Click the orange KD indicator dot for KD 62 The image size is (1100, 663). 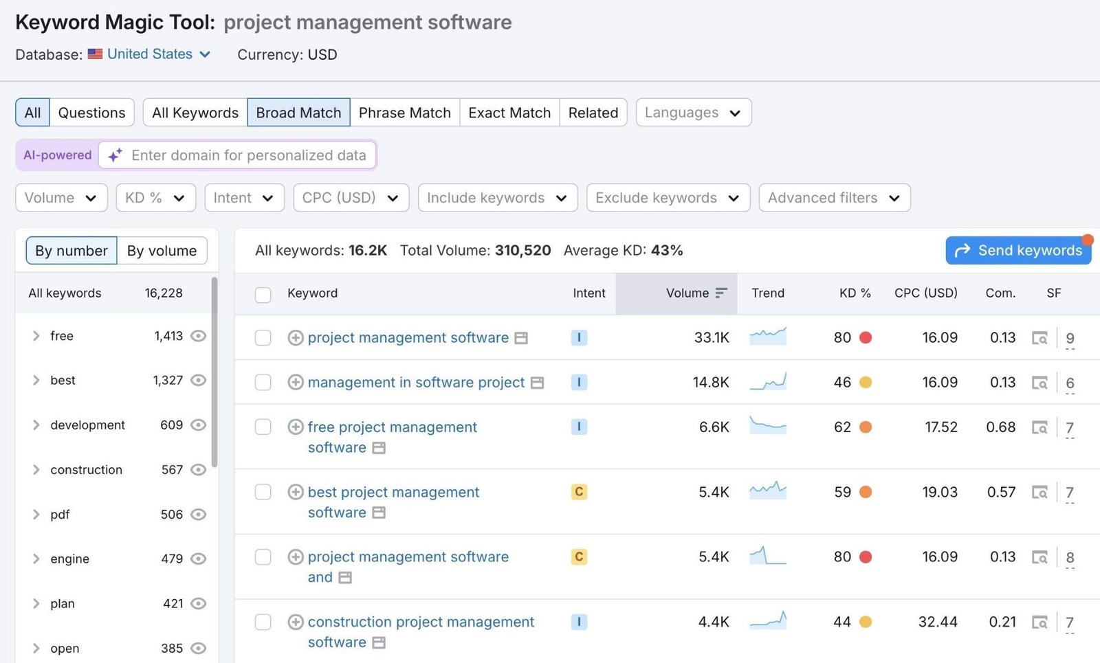(866, 427)
